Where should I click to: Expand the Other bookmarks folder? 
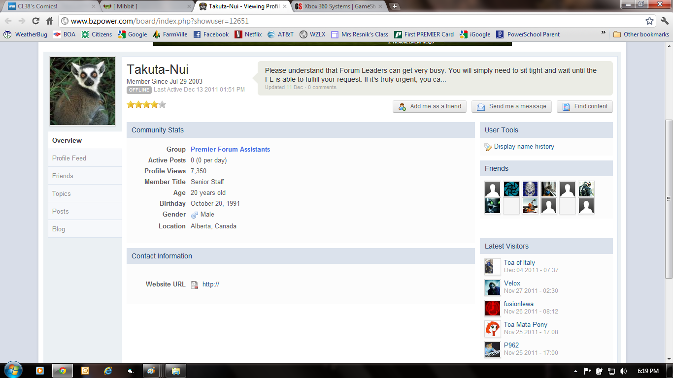point(641,34)
